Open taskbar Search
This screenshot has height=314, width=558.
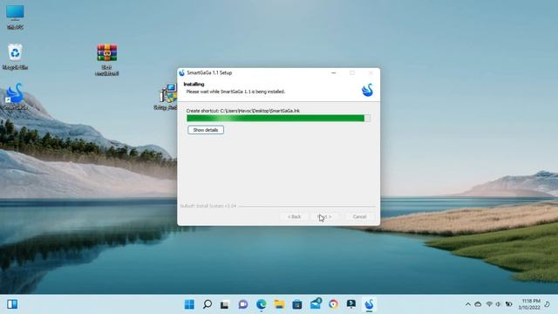coord(208,304)
